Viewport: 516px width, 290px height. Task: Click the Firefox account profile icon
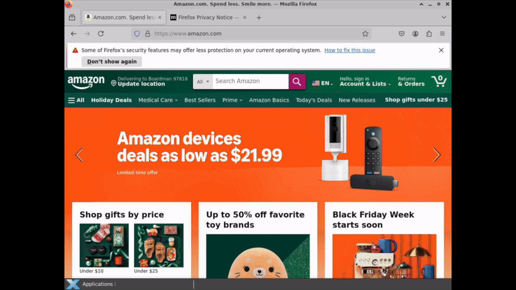[415, 34]
